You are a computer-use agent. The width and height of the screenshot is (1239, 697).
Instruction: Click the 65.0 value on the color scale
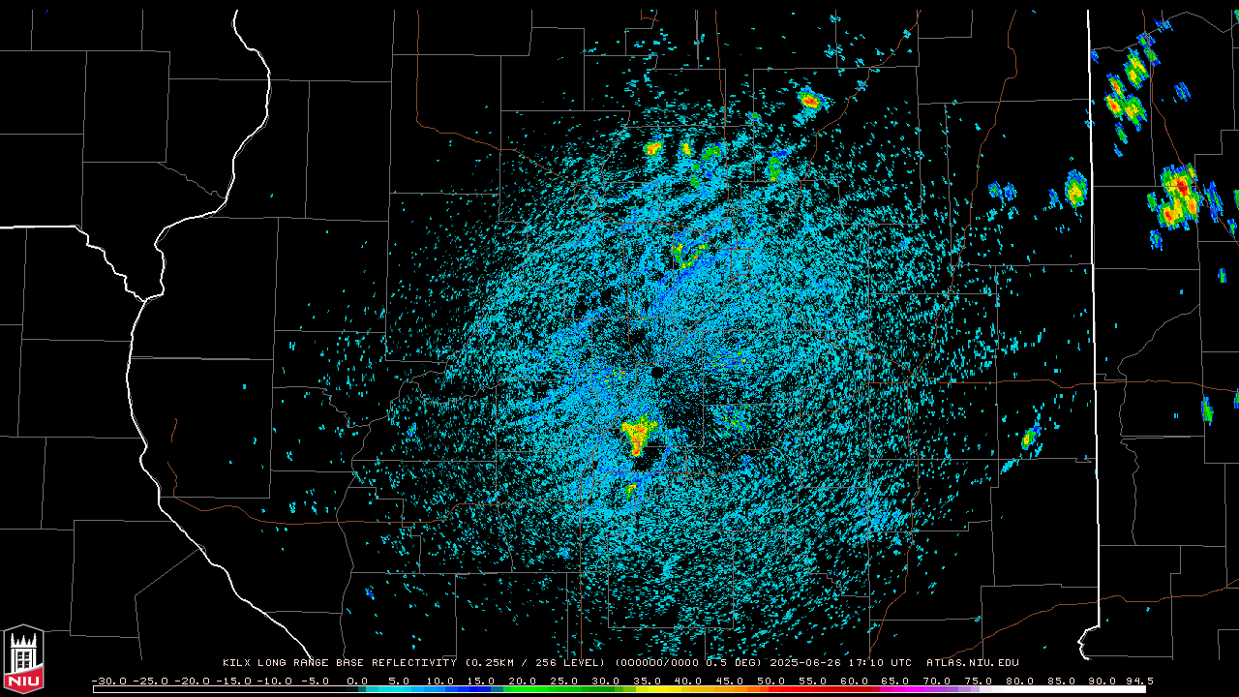(894, 681)
